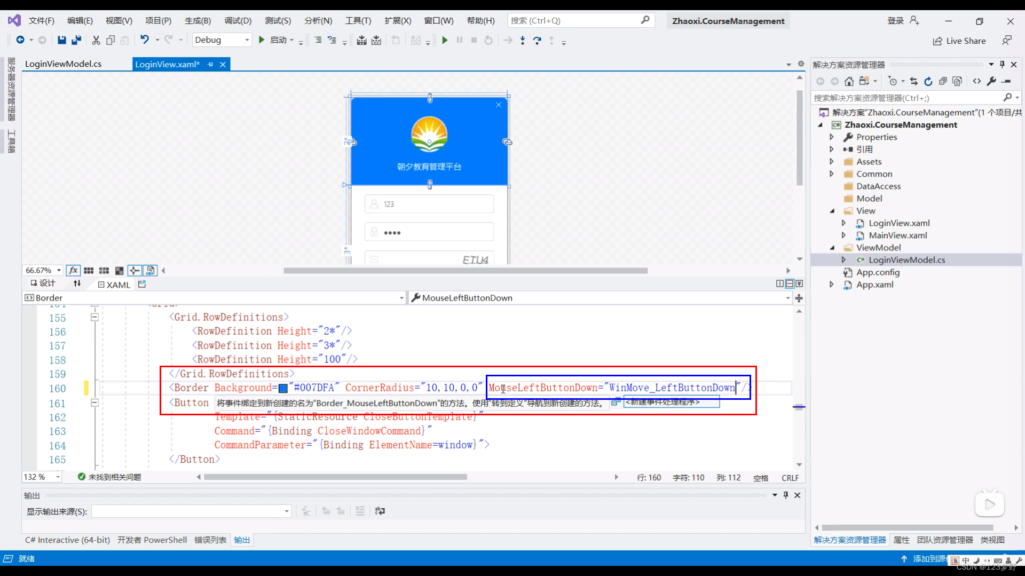Click the designer horizontal scrollbar
Viewport: 1025px width, 576px height.
(465, 271)
